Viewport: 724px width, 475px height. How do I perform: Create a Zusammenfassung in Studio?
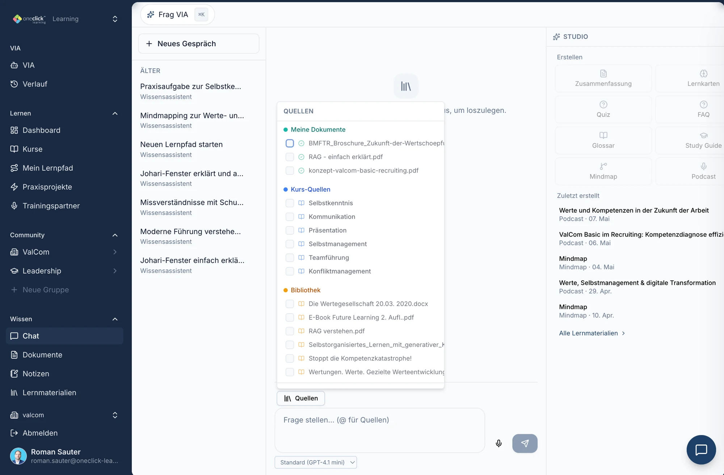[603, 79]
